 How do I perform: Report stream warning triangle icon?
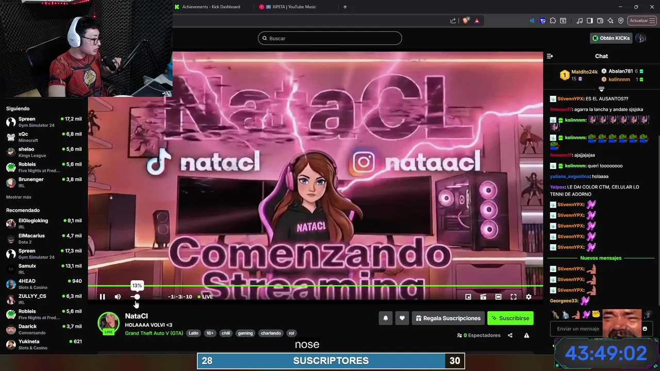526,335
